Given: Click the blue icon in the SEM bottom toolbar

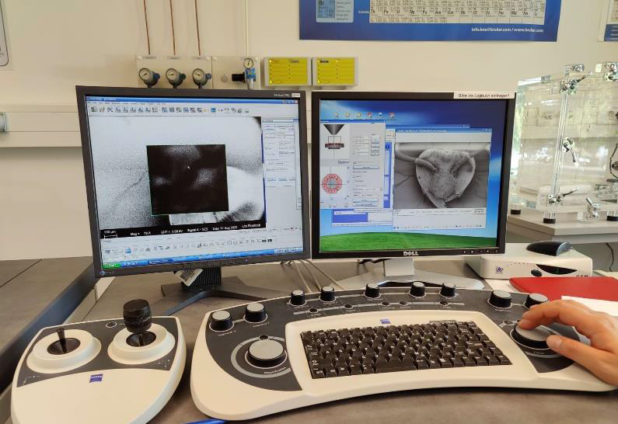Looking at the screenshot, I should [127, 250].
